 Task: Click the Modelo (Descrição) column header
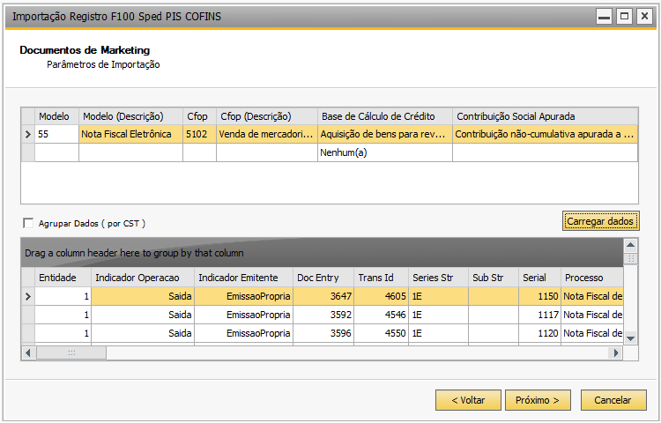click(x=130, y=116)
